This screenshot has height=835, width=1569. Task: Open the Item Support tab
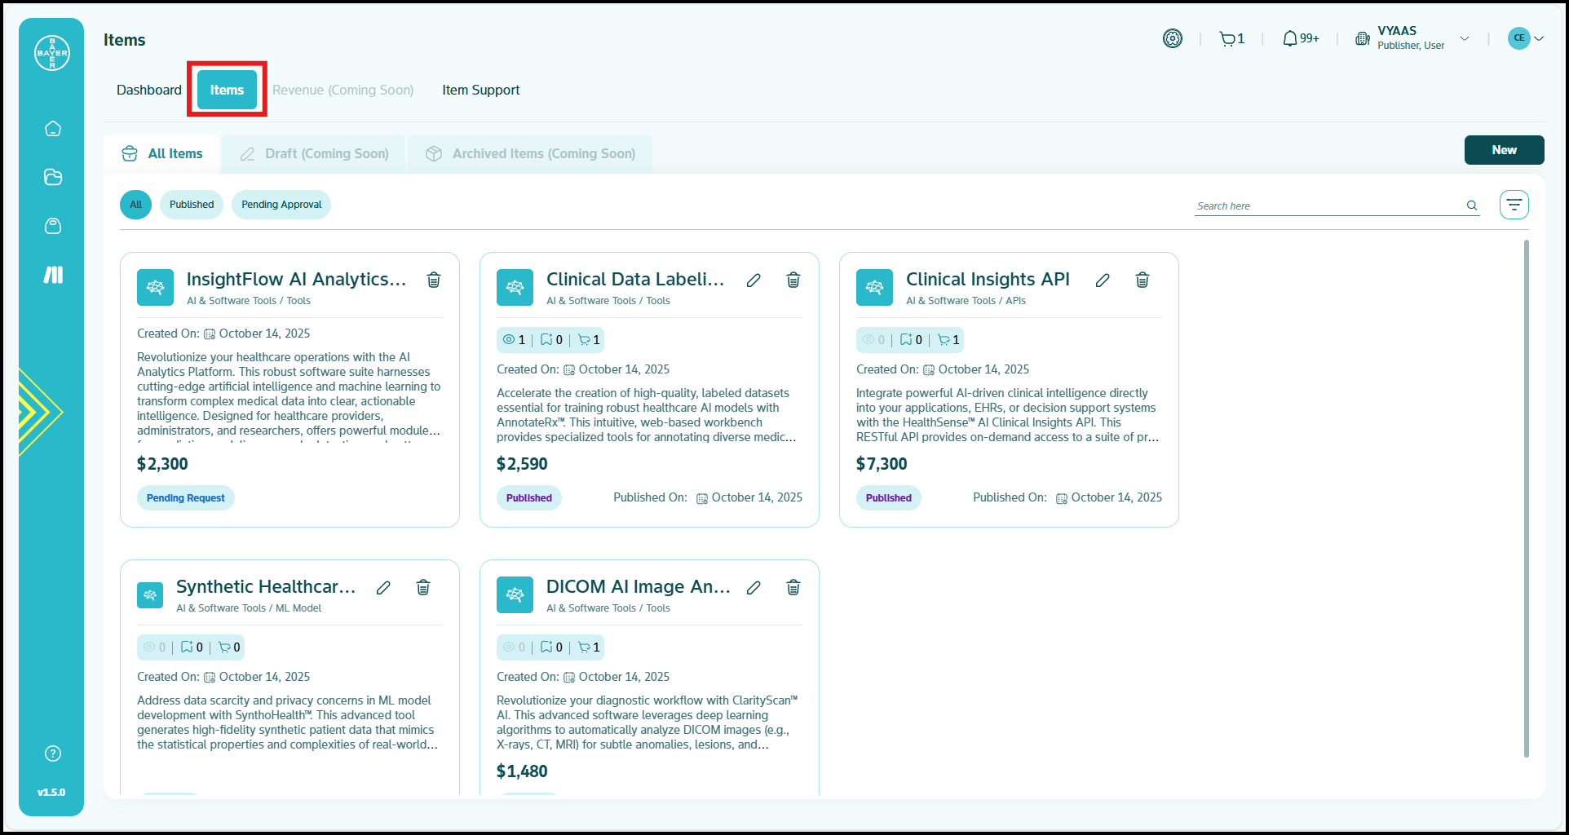tap(480, 90)
